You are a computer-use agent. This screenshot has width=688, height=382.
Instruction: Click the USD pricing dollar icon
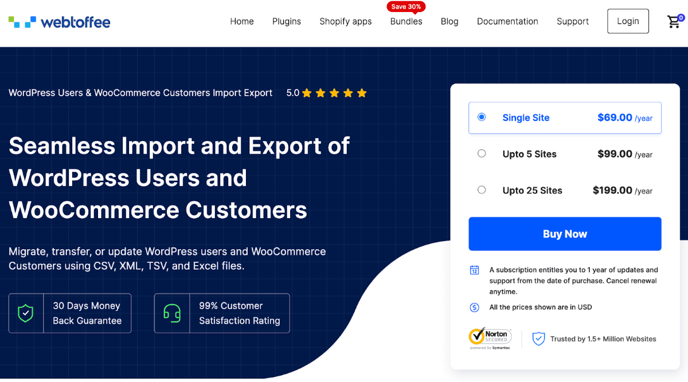pyautogui.click(x=475, y=307)
